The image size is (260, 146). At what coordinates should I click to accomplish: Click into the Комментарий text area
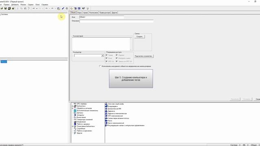[x=102, y=44]
